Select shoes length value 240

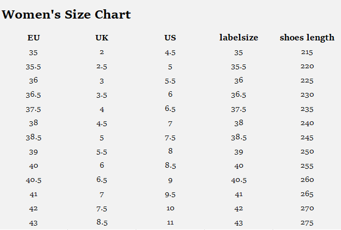coord(307,123)
